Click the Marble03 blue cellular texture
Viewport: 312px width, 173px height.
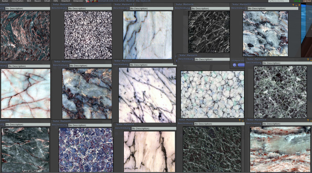tap(86, 150)
